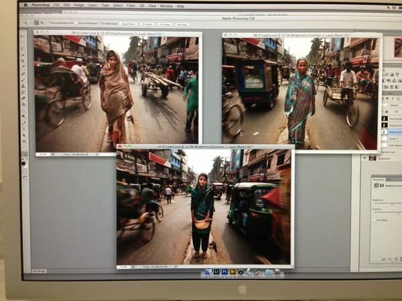
Task: Open the File menu
Action: [56, 5]
